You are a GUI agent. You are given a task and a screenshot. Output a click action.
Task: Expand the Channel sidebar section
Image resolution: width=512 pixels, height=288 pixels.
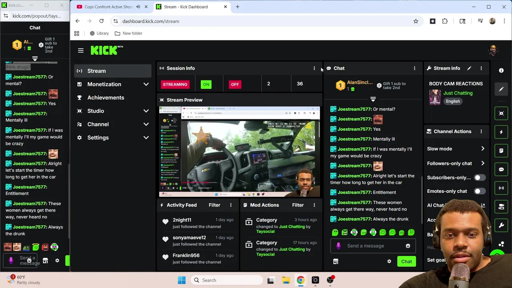coord(146,124)
